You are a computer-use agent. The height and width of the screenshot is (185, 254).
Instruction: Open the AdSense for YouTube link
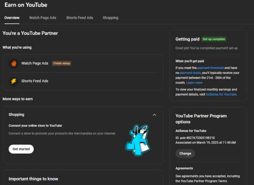click(x=221, y=94)
